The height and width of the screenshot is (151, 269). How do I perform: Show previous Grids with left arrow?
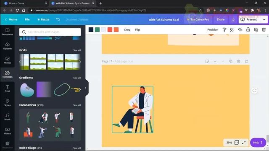[x=20, y=62]
